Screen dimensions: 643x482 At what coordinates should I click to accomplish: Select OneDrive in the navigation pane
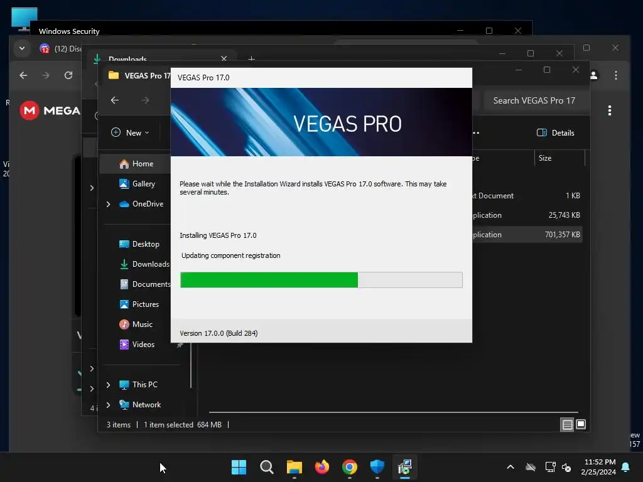point(141,204)
